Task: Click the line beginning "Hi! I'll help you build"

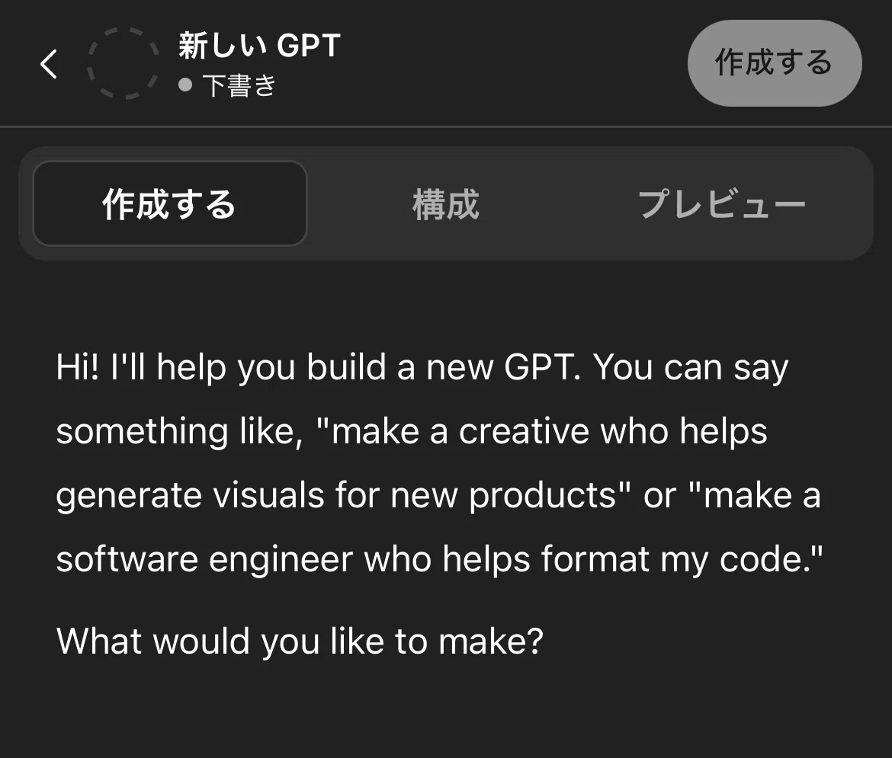Action: coord(422,367)
